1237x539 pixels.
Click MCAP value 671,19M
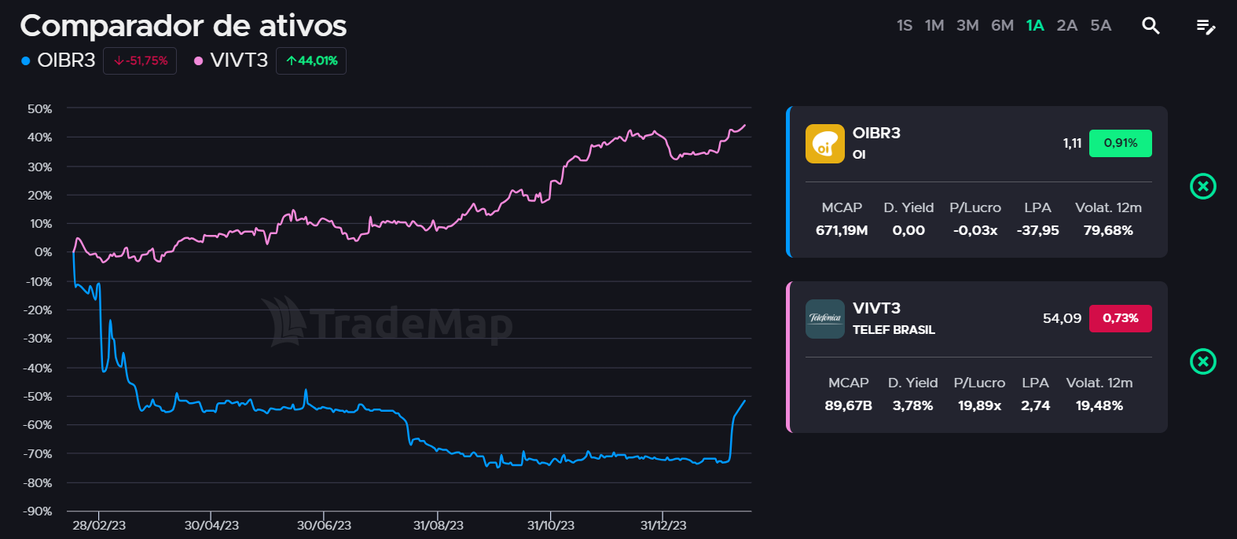point(842,230)
